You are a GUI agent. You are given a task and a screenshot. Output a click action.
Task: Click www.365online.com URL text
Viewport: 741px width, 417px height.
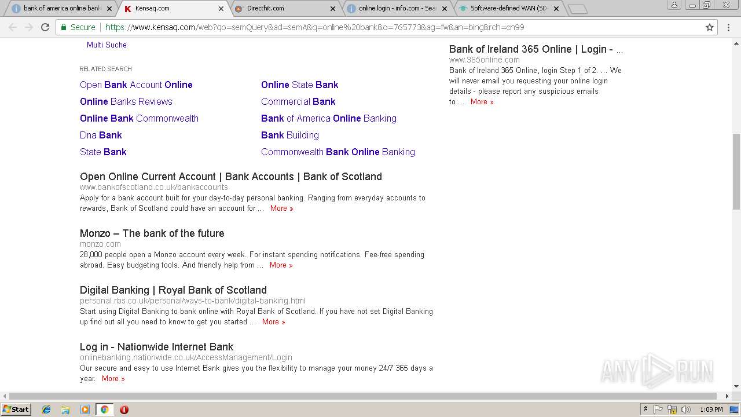[485, 60]
